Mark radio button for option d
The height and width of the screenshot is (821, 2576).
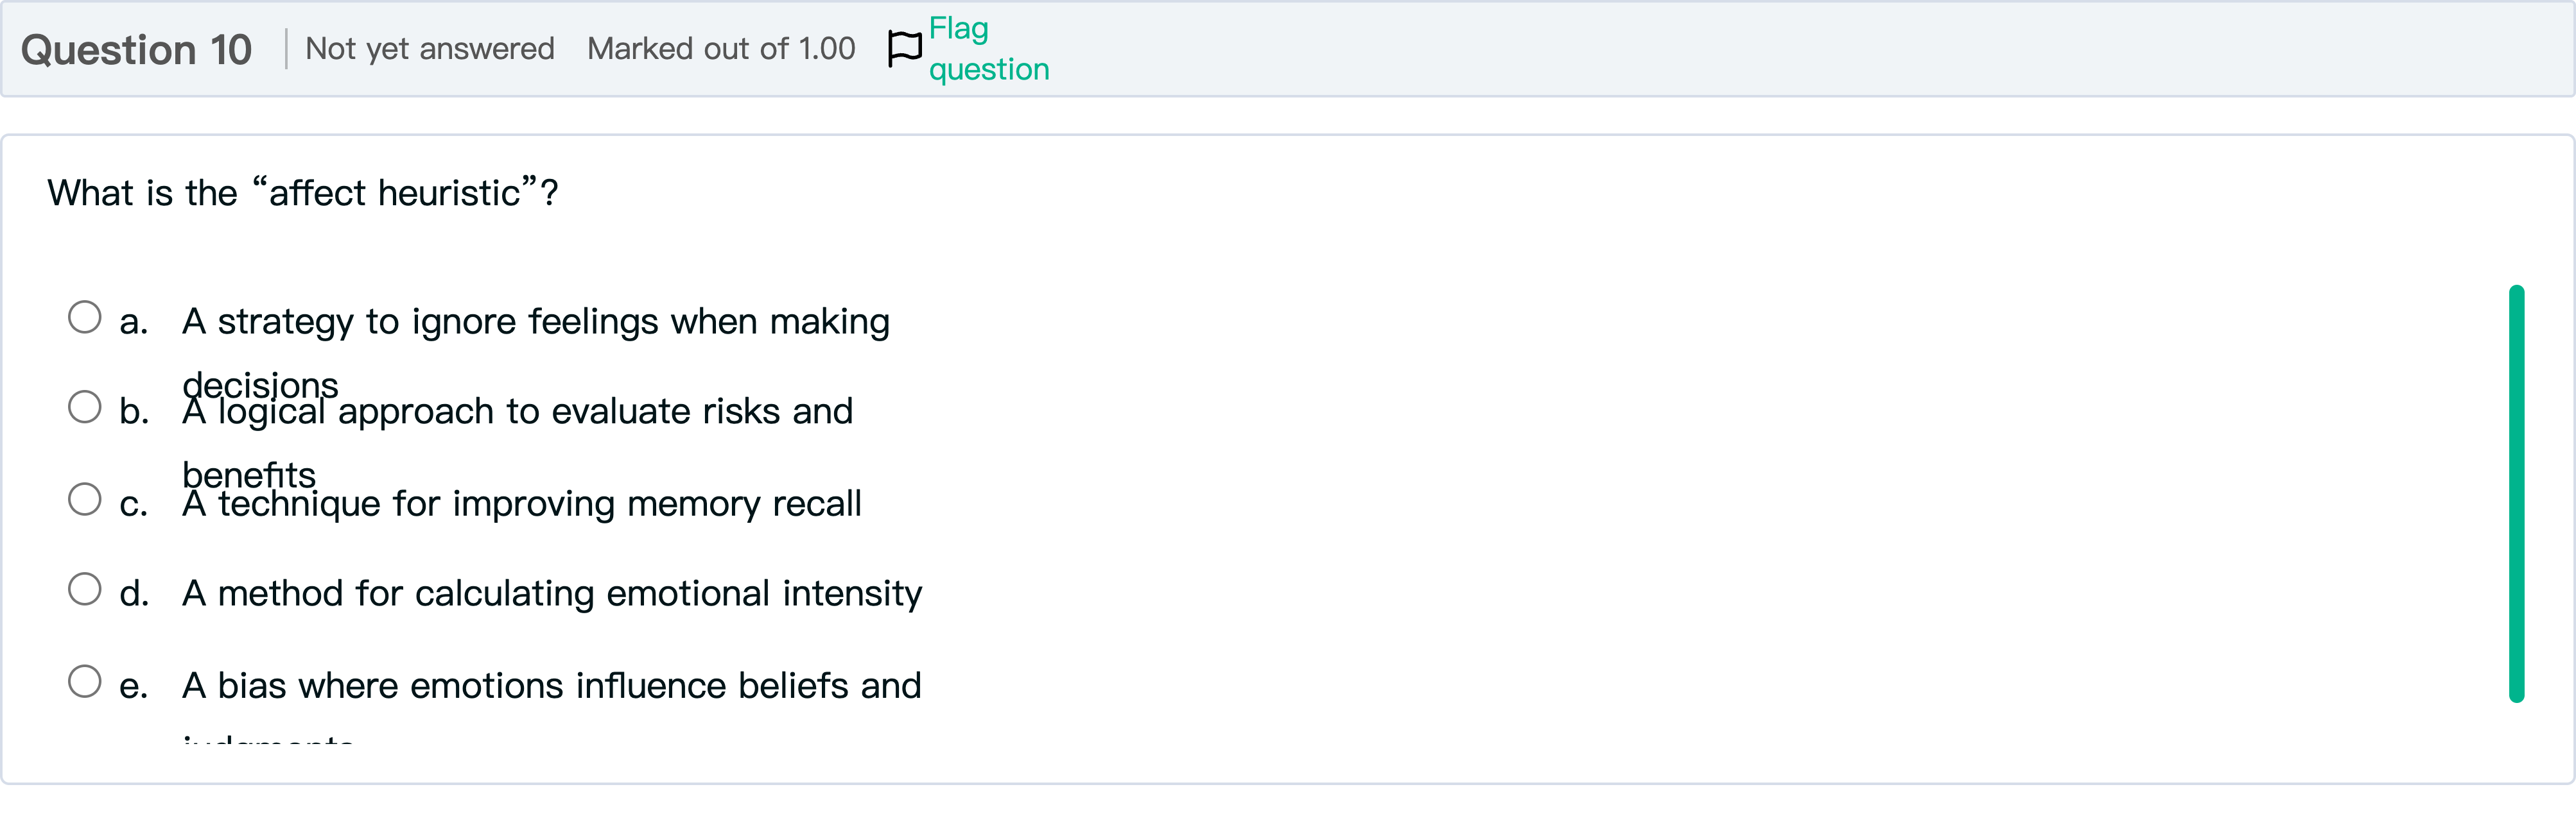point(85,589)
